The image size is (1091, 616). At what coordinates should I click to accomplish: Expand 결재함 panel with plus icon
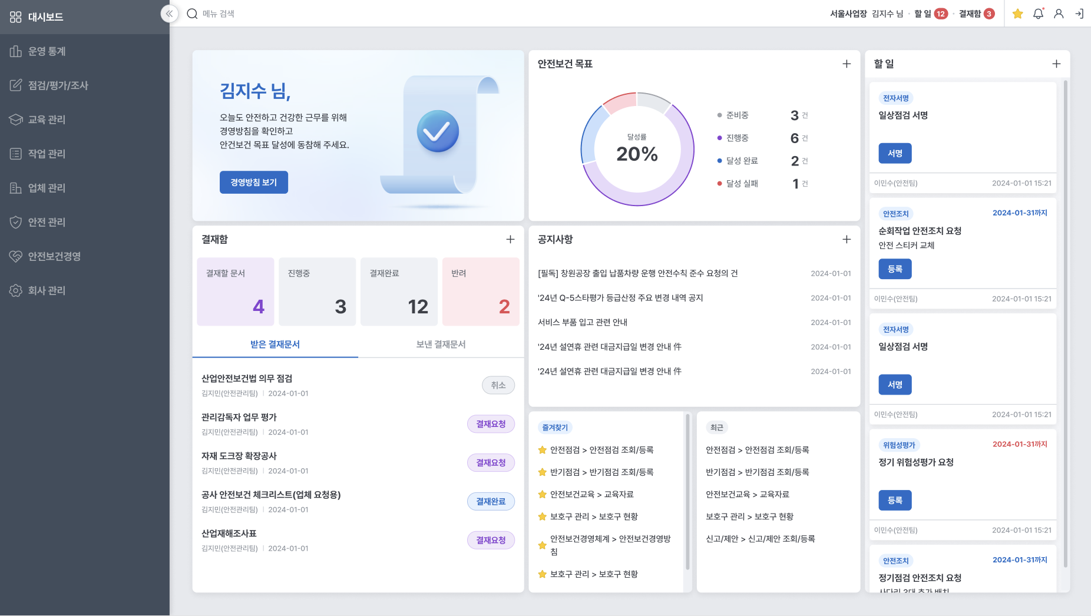click(x=510, y=239)
